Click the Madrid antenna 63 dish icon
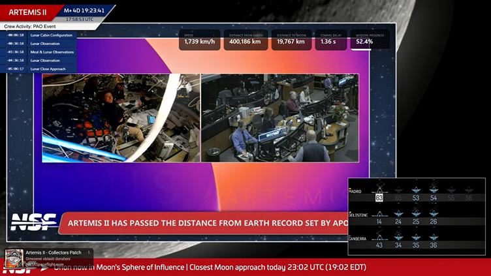The height and width of the screenshot is (276, 491). click(x=379, y=190)
